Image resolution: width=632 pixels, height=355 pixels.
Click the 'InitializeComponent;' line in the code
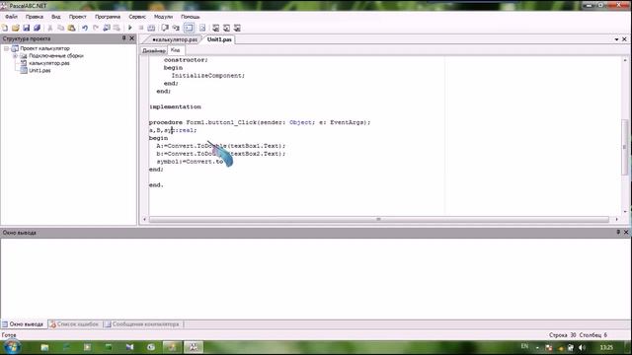[x=208, y=75]
